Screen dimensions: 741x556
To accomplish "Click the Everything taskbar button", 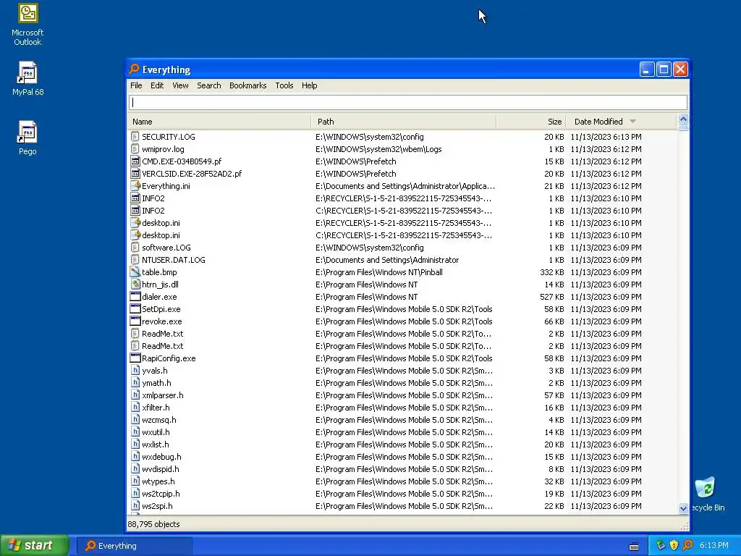I will 134,546.
